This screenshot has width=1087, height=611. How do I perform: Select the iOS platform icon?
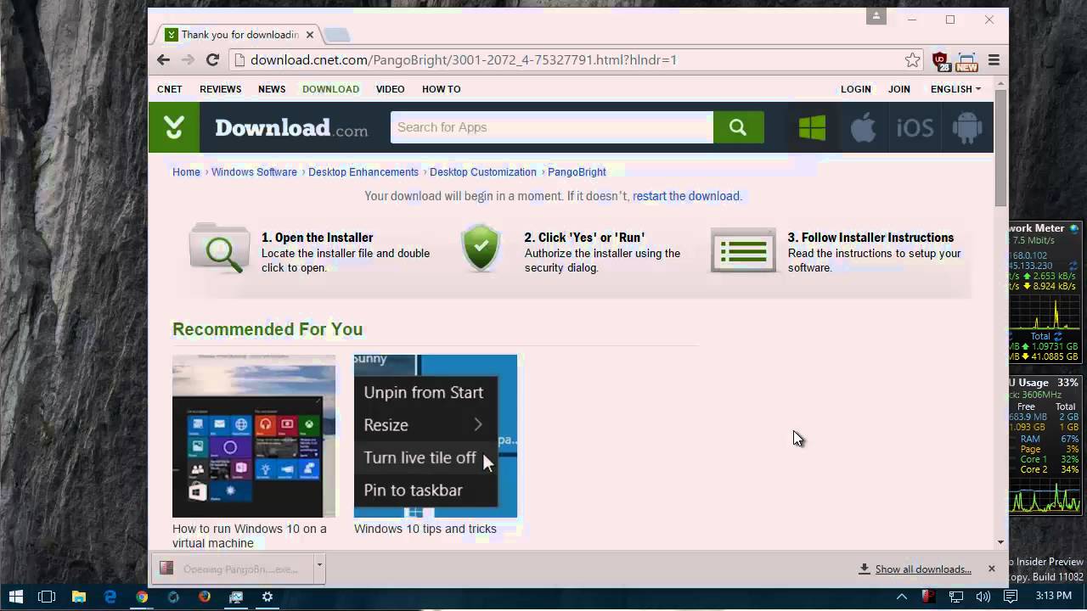(915, 127)
